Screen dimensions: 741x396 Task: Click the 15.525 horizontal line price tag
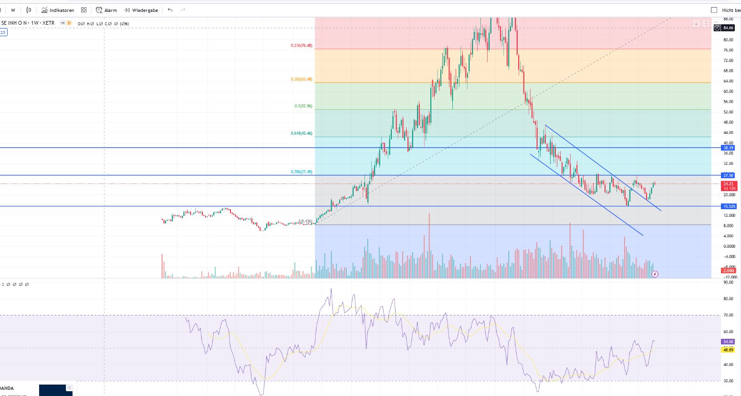click(x=730, y=206)
